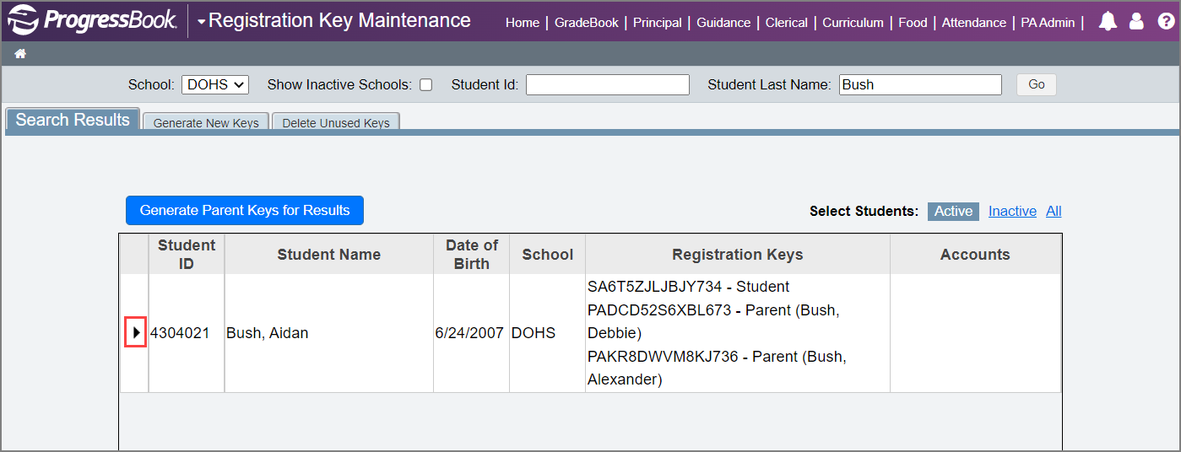Viewport: 1181px width, 452px height.
Task: Show Inactive students link
Action: 1012,211
